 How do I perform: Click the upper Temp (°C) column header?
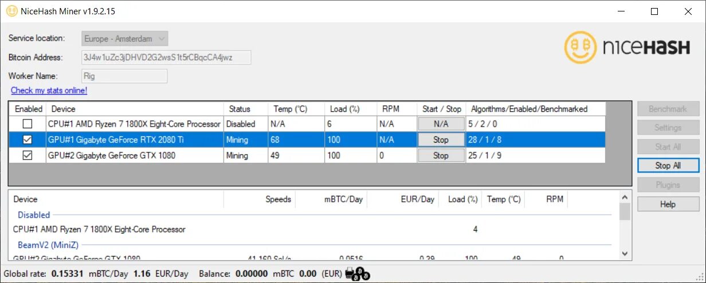pos(296,109)
